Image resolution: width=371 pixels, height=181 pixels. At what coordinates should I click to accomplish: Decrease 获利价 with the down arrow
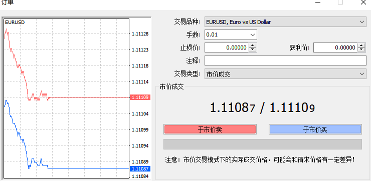pos(361,49)
